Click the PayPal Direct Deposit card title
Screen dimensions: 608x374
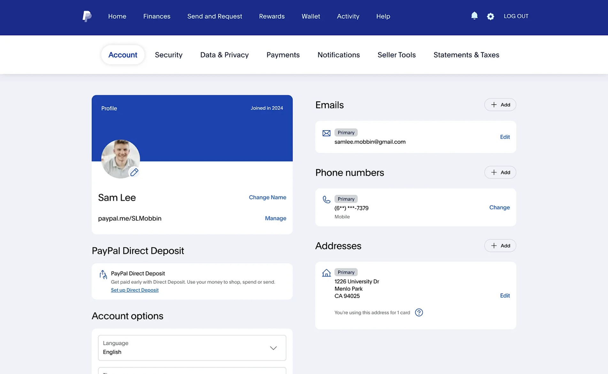point(138,274)
